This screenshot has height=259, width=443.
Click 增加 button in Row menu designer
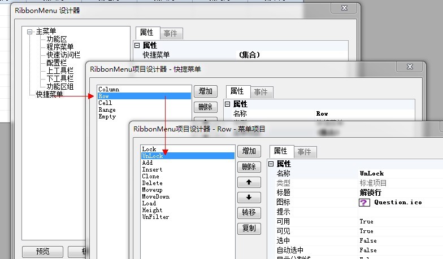pos(249,151)
